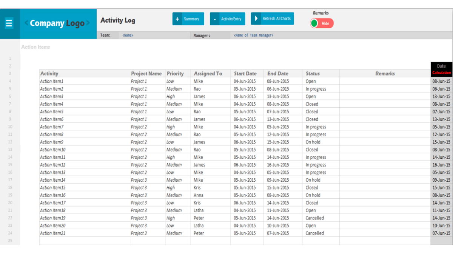453x255 pixels.
Task: Click the right chevron beside Company Logo
Action: (88, 23)
